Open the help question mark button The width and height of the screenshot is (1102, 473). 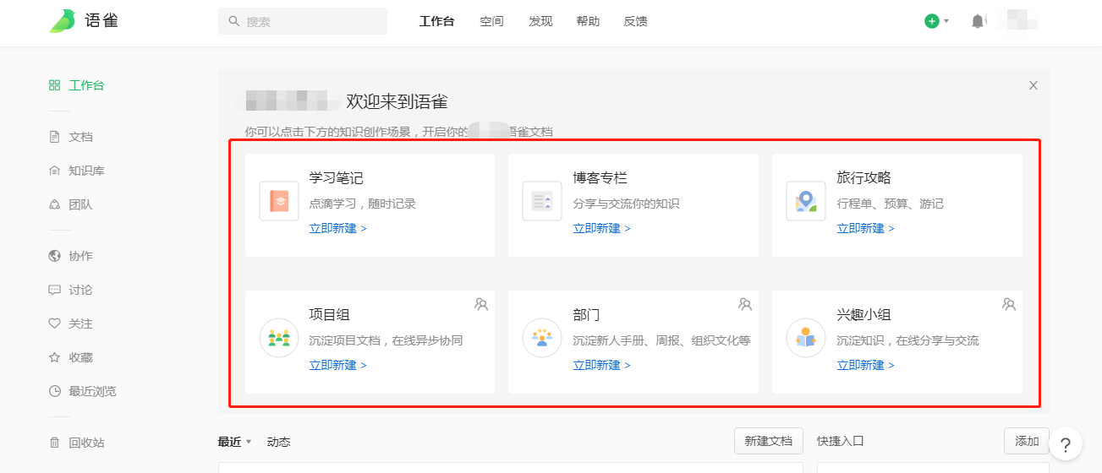1066,444
